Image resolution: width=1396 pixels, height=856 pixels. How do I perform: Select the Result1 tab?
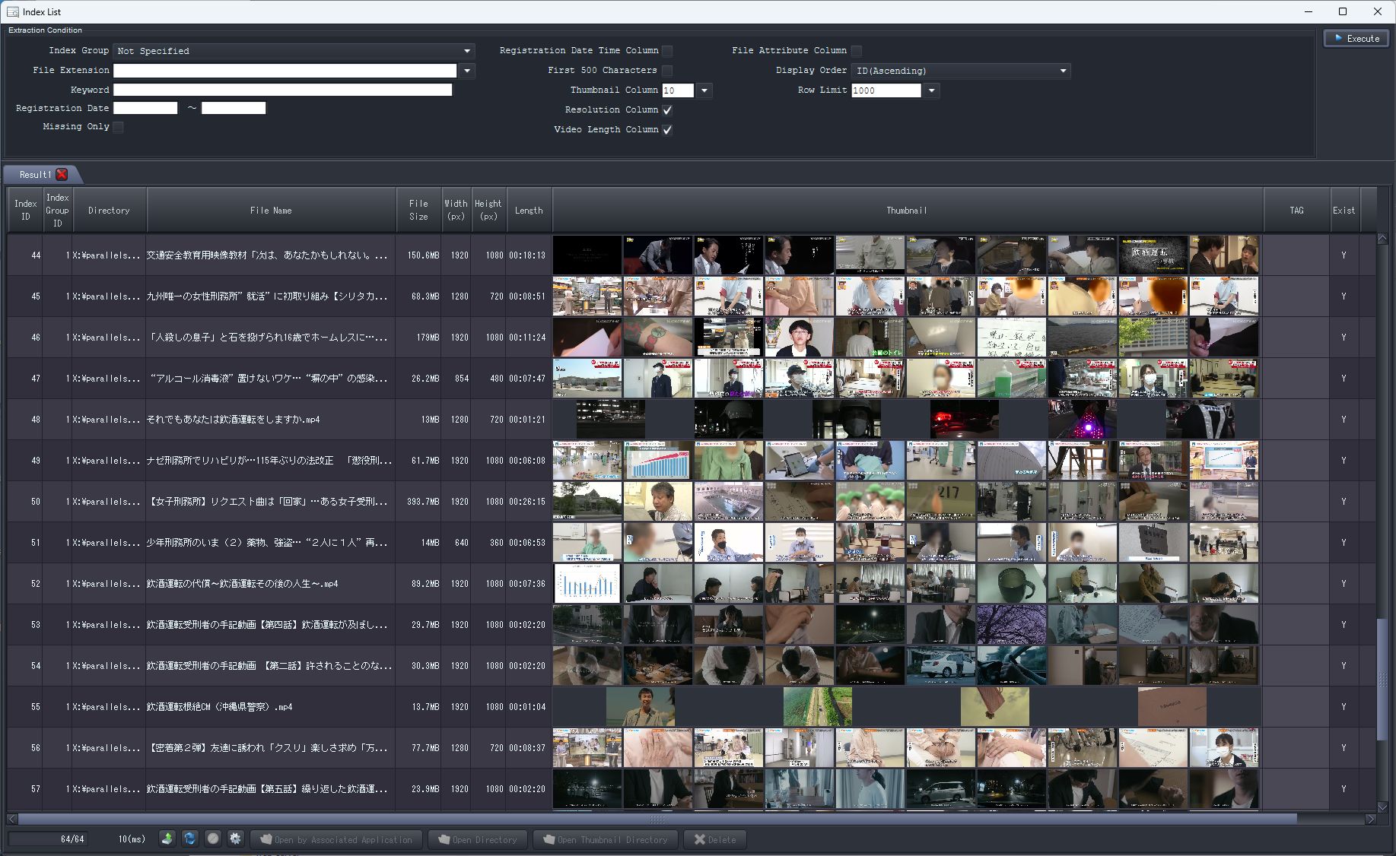(x=34, y=174)
